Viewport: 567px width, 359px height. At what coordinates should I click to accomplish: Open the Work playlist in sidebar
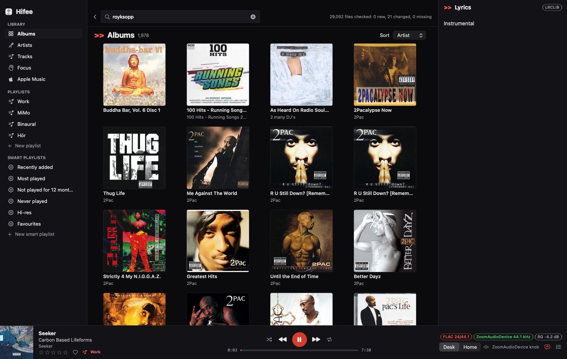(x=43, y=101)
